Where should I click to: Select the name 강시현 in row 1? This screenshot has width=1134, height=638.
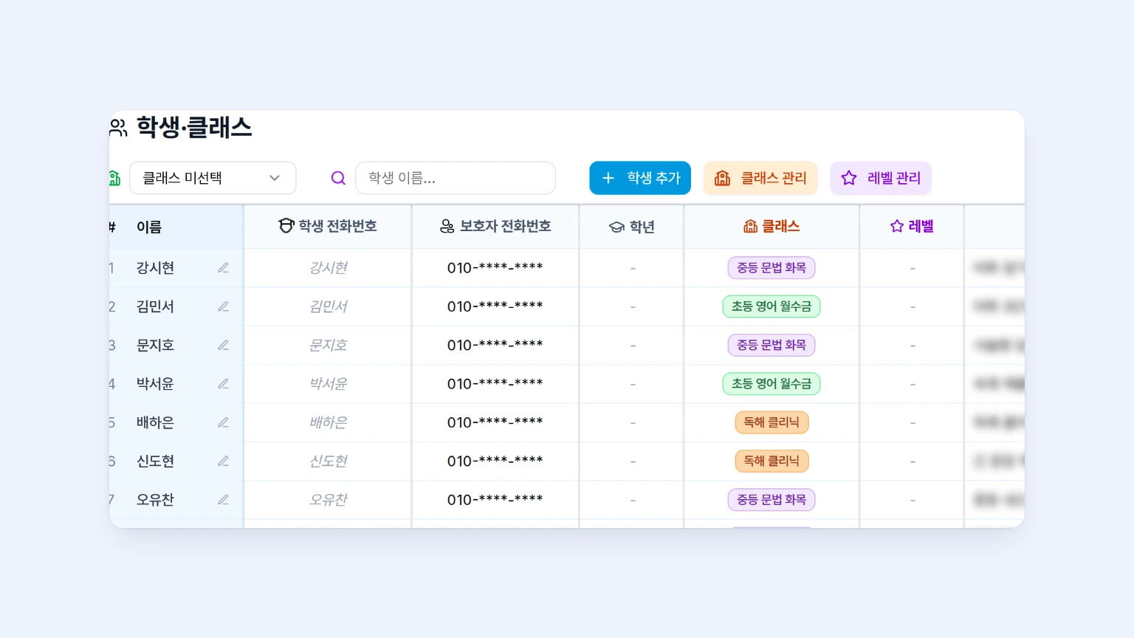point(155,268)
